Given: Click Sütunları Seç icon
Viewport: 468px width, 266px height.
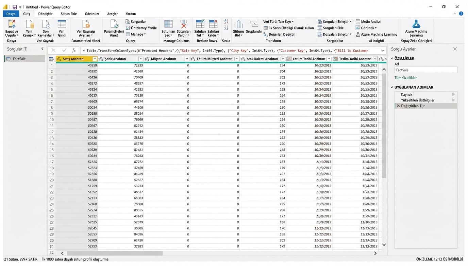Looking at the screenshot, I should [168, 24].
